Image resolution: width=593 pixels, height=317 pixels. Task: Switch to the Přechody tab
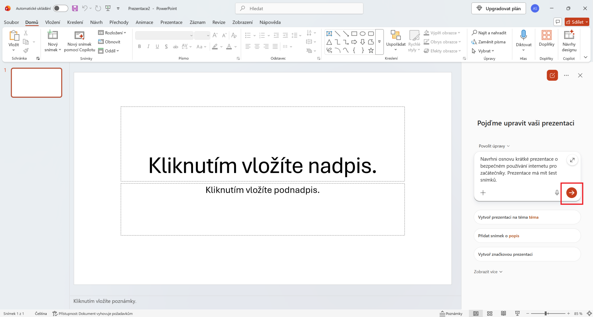[119, 22]
